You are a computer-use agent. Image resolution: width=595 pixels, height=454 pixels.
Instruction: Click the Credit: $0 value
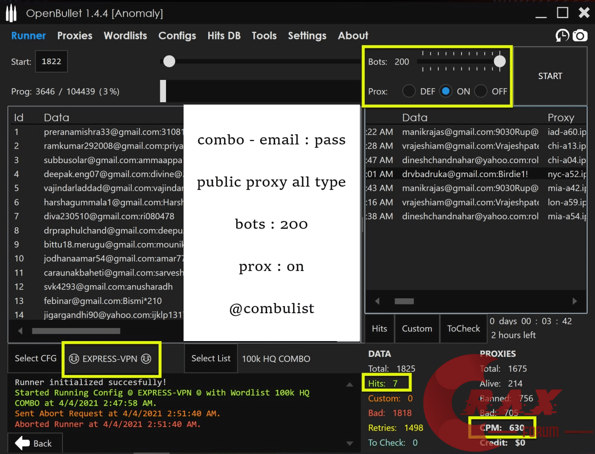click(502, 443)
